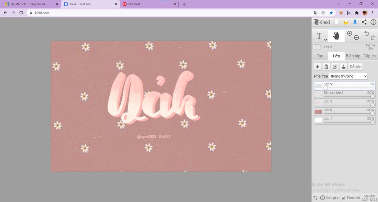The width and height of the screenshot is (378, 202).
Task: Delete the selected layer with trash icon
Action: 326,67
